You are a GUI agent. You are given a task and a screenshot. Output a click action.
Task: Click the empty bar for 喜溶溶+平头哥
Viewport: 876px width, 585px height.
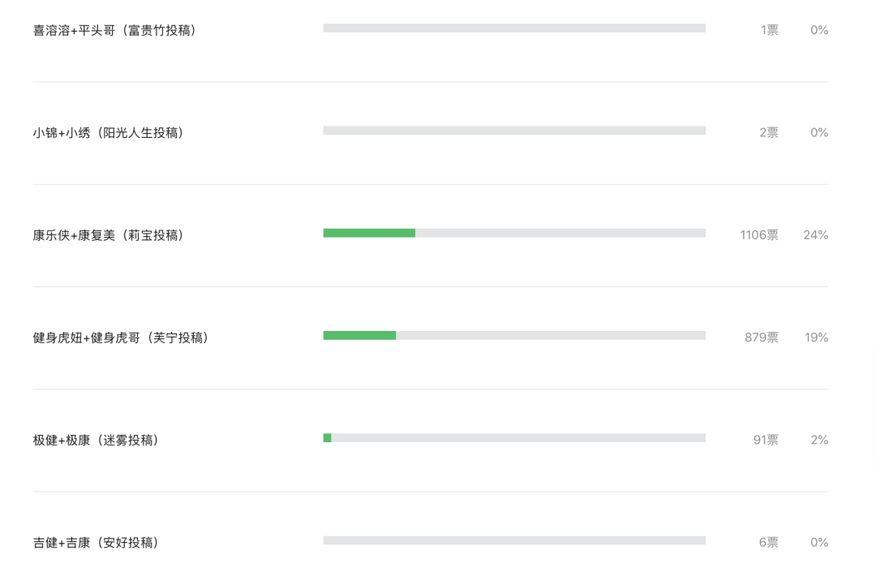coord(514,28)
